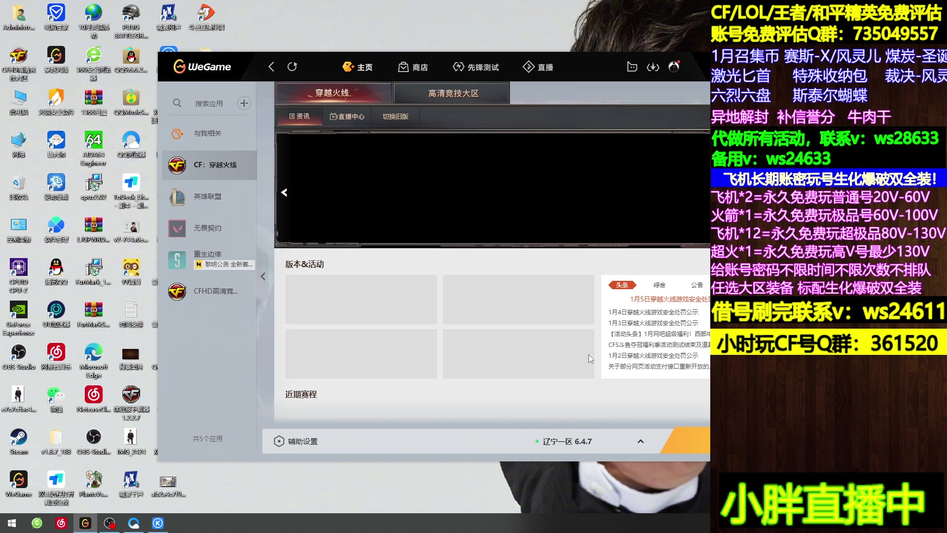
Task: Open 驱动总裁 desktop icon
Action: tap(56, 187)
